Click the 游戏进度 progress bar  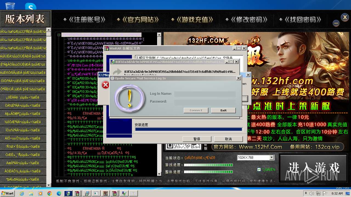pos(208,165)
